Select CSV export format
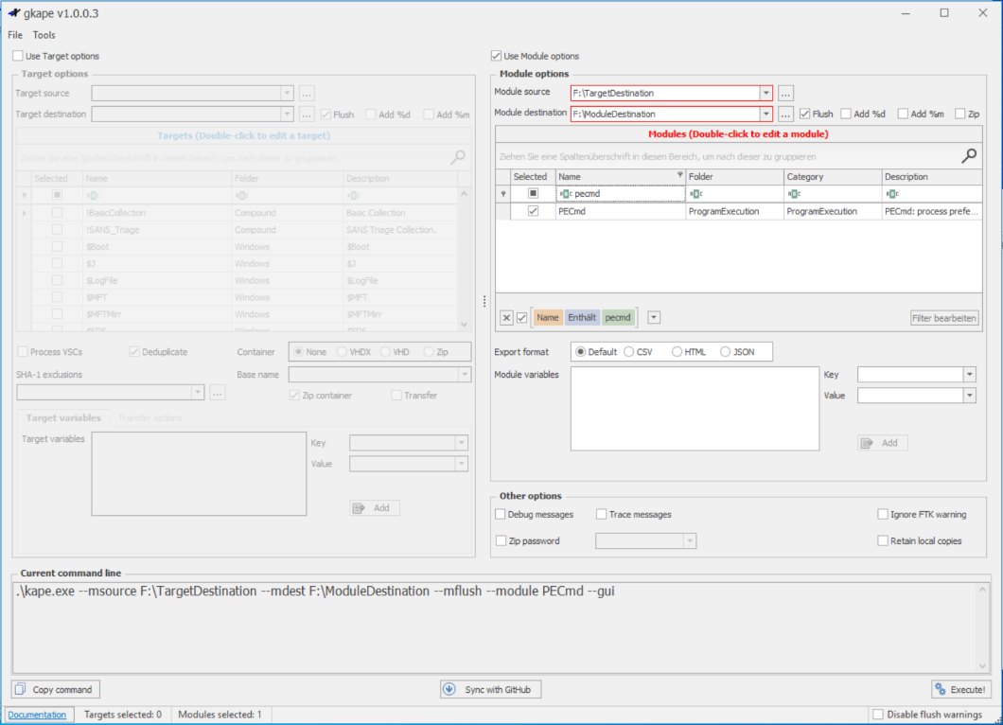 pos(629,352)
